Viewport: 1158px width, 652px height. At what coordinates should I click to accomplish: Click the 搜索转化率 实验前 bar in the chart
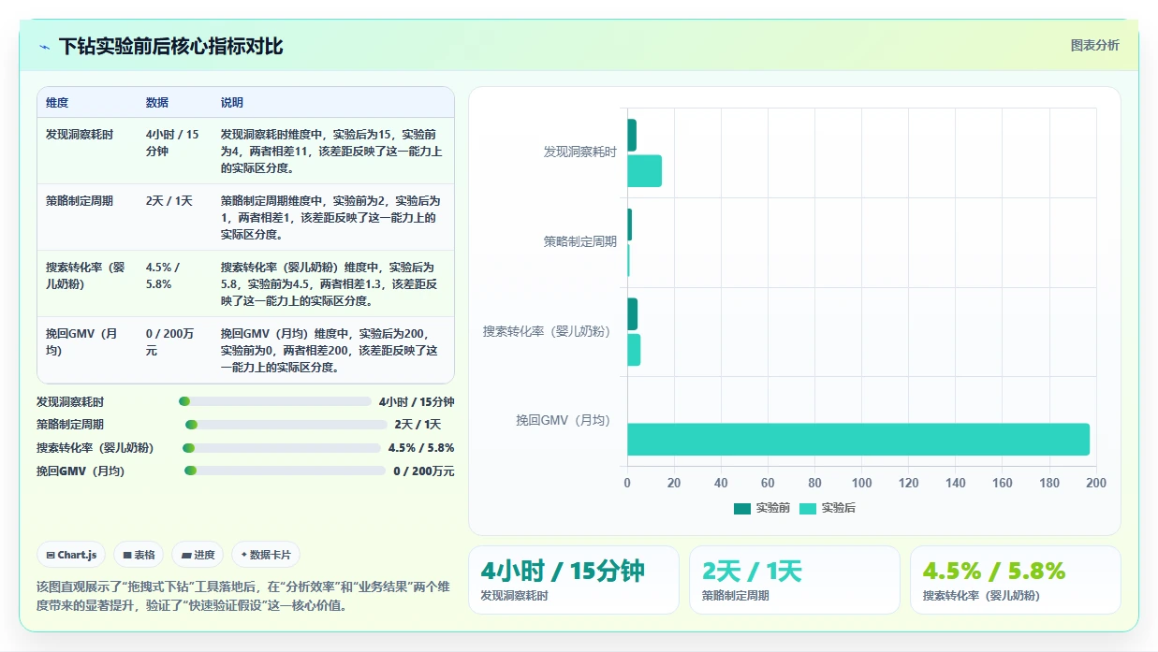click(x=633, y=314)
